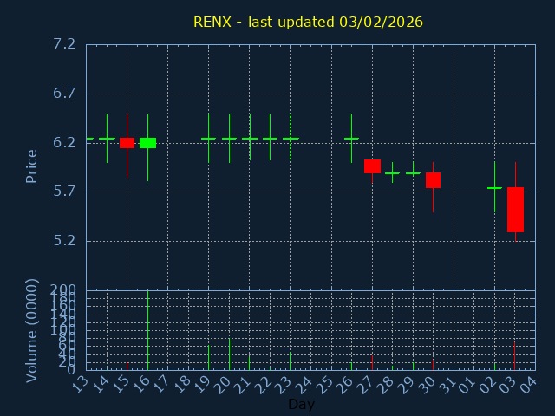
Task: Click the green volume bar on day 20
Action: (229, 354)
